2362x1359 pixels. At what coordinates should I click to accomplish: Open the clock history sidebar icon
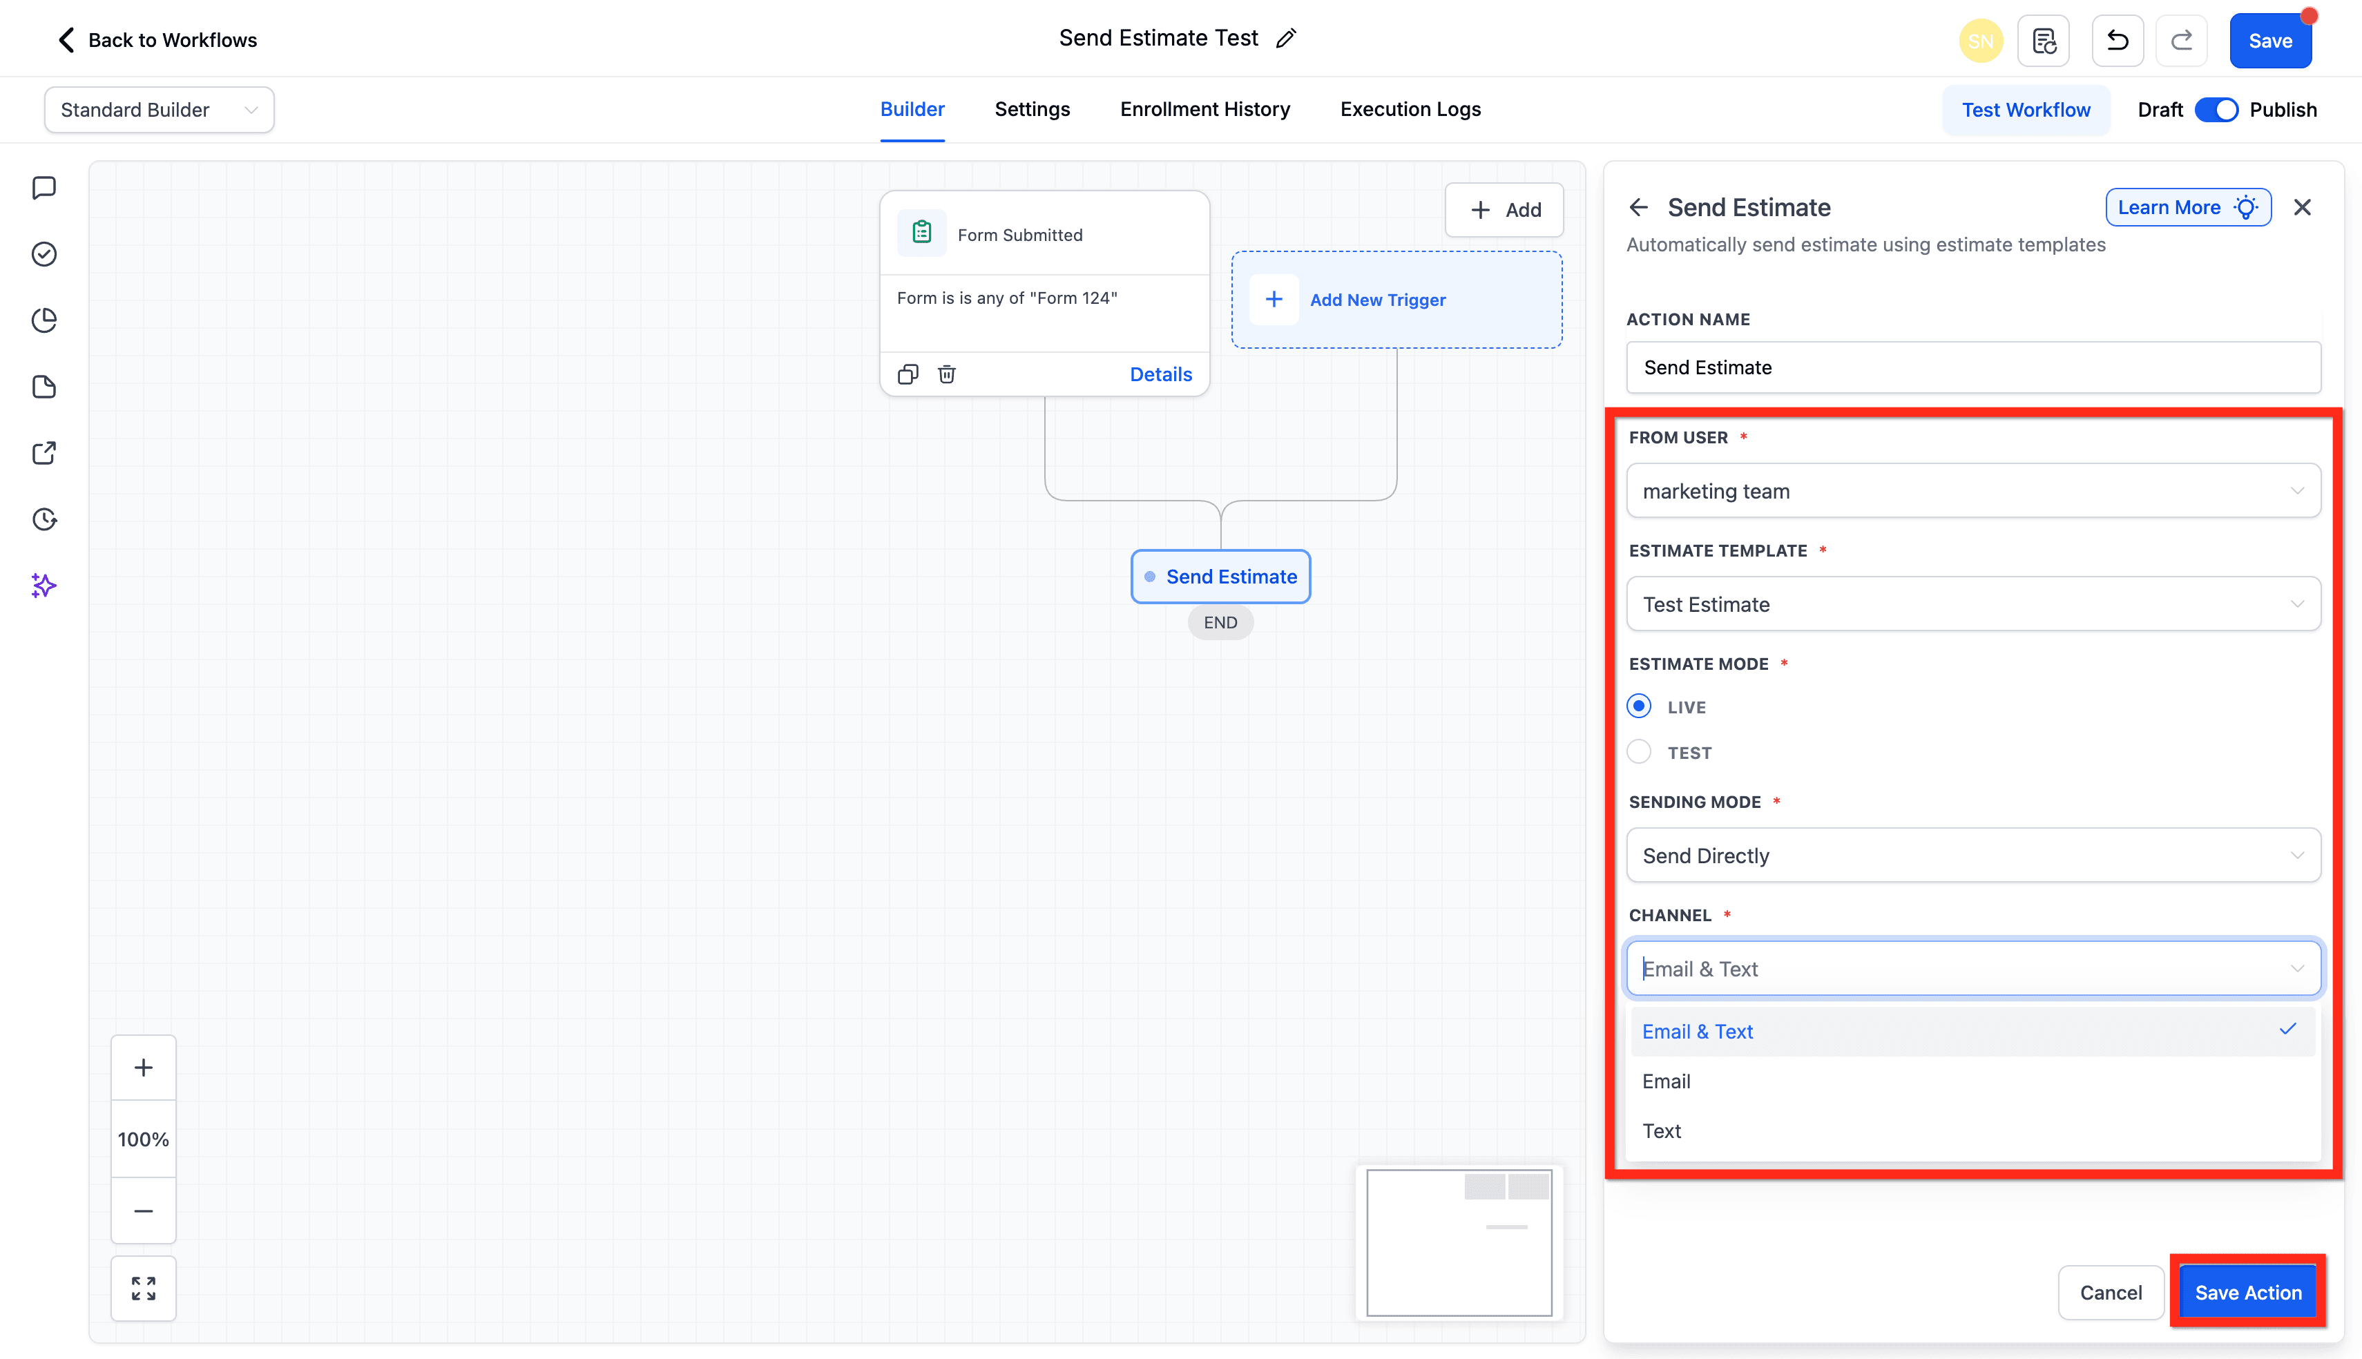(x=44, y=519)
